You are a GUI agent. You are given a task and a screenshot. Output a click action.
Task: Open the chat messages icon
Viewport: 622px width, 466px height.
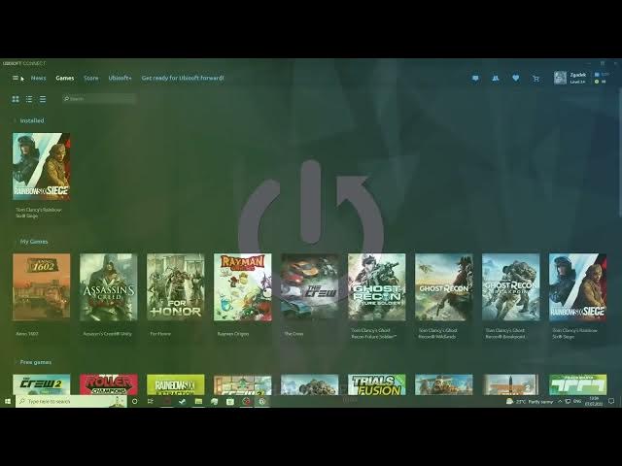point(475,78)
